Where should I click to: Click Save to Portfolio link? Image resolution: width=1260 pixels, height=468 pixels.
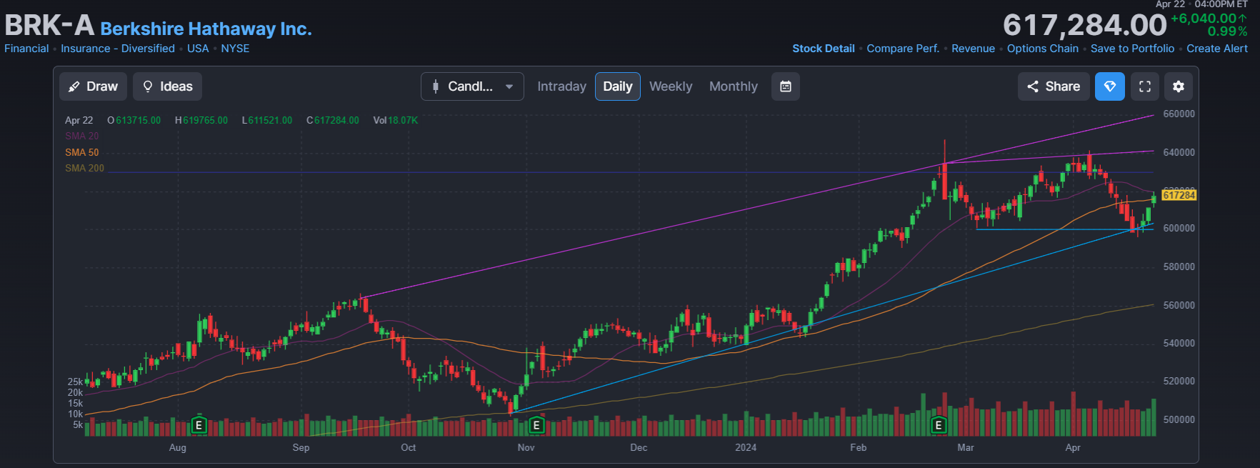click(x=1132, y=49)
